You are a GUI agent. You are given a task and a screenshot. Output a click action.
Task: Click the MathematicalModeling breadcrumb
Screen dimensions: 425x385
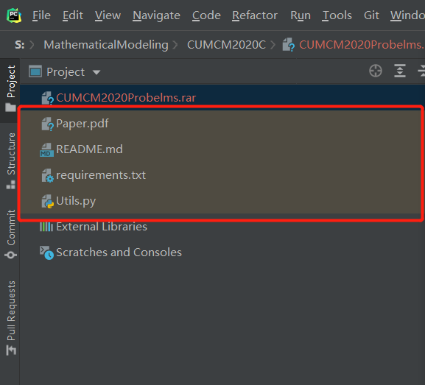[106, 45]
